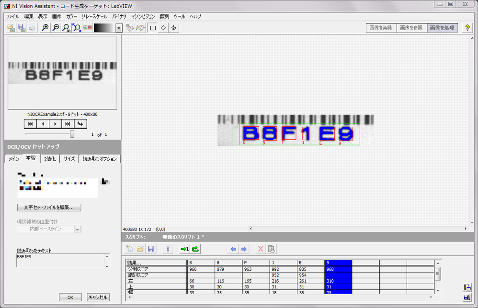Click delete step red X icon
Image resolution: width=478 pixels, height=308 pixels.
pyautogui.click(x=261, y=249)
